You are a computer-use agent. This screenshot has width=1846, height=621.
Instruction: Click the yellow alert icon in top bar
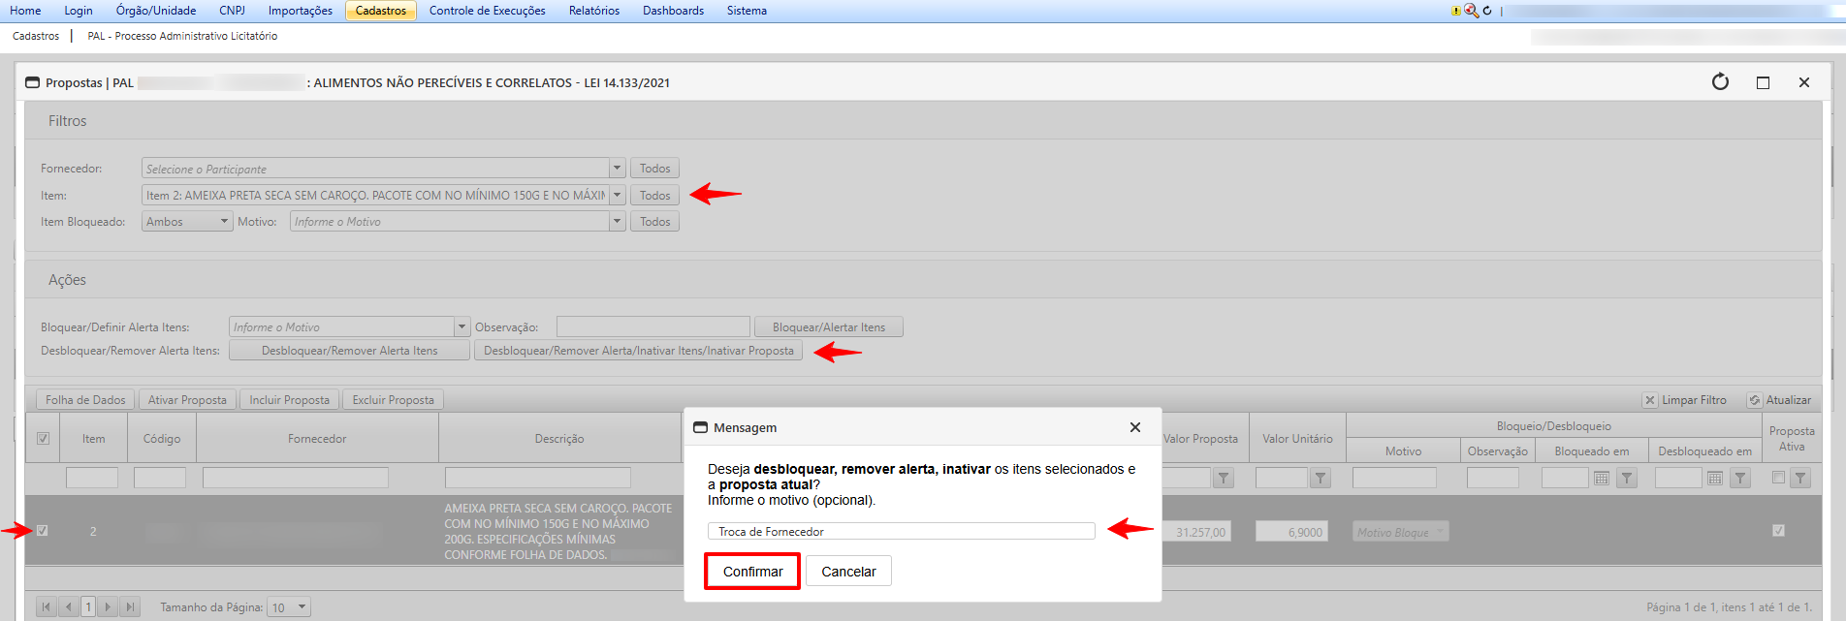(1455, 11)
